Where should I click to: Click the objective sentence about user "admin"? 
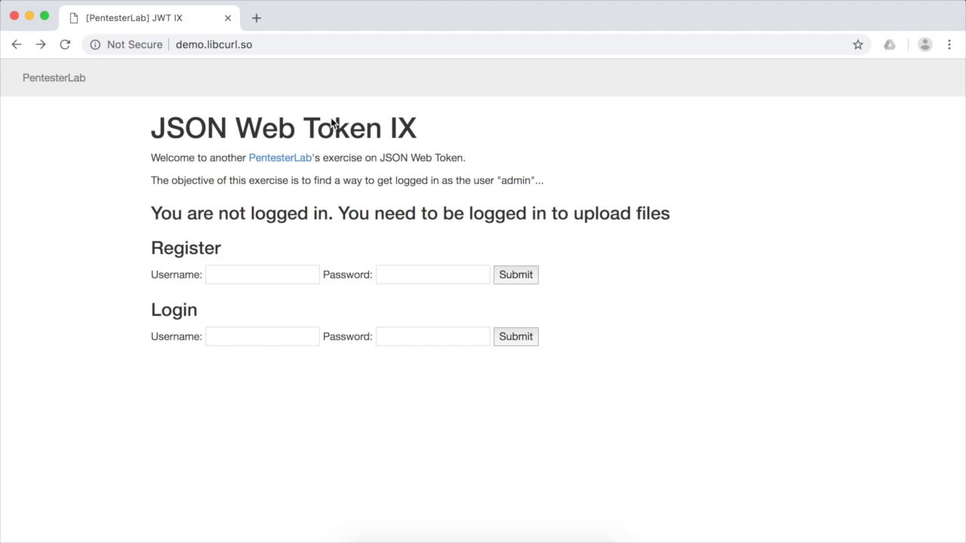(347, 180)
